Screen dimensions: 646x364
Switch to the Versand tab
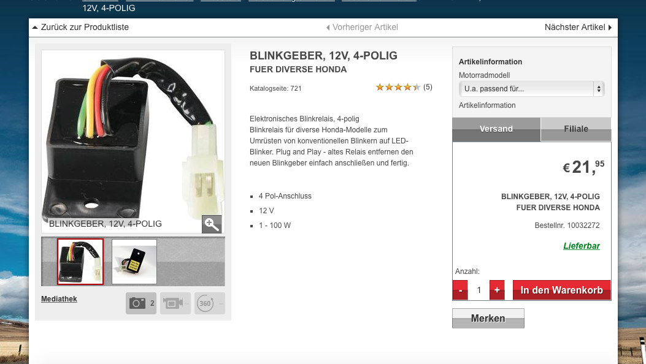pos(496,129)
